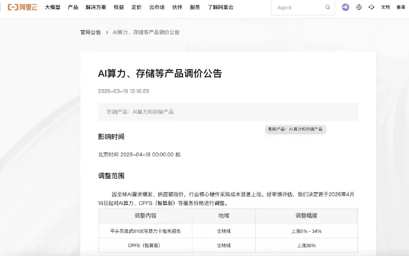Expand the 服务 navigation menu
The width and height of the screenshot is (409, 256).
tap(195, 7)
